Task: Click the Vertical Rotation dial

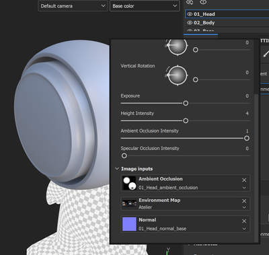Action: click(178, 75)
